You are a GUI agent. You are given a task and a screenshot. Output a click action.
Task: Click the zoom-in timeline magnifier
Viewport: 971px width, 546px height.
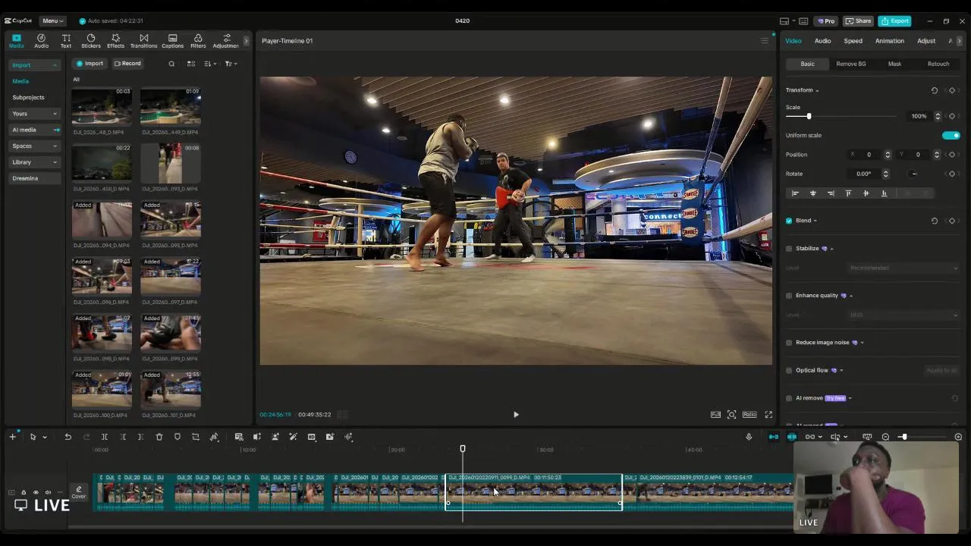[x=958, y=437]
